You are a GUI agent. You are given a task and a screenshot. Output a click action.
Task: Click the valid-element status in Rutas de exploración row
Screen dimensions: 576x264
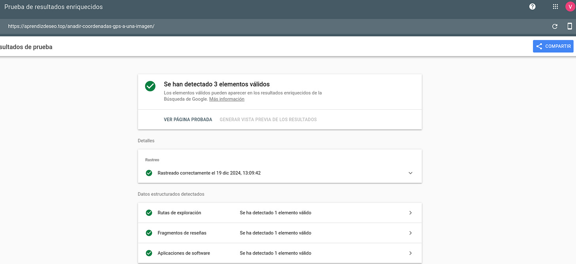275,213
